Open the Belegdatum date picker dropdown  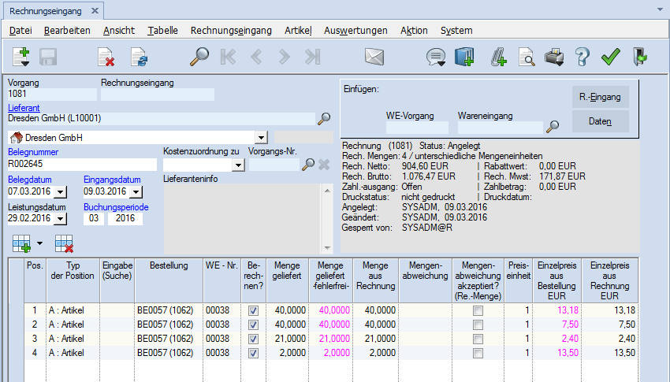pyautogui.click(x=61, y=192)
